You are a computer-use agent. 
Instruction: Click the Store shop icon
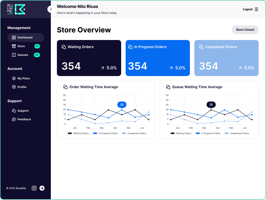(x=14, y=46)
